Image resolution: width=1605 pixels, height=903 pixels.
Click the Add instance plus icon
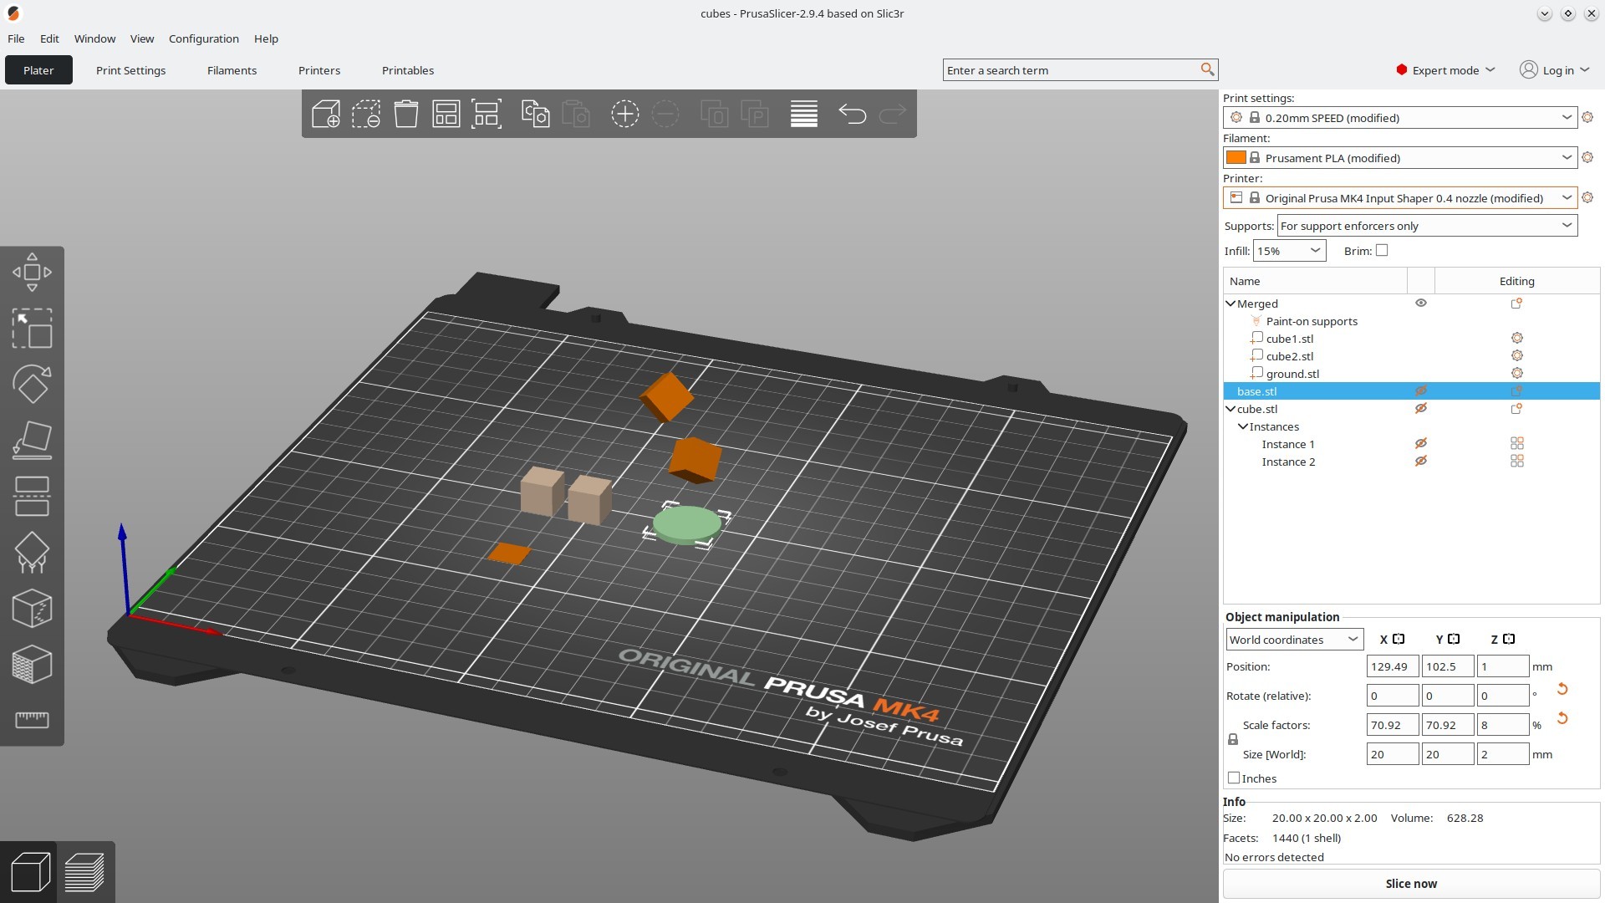pyautogui.click(x=624, y=114)
